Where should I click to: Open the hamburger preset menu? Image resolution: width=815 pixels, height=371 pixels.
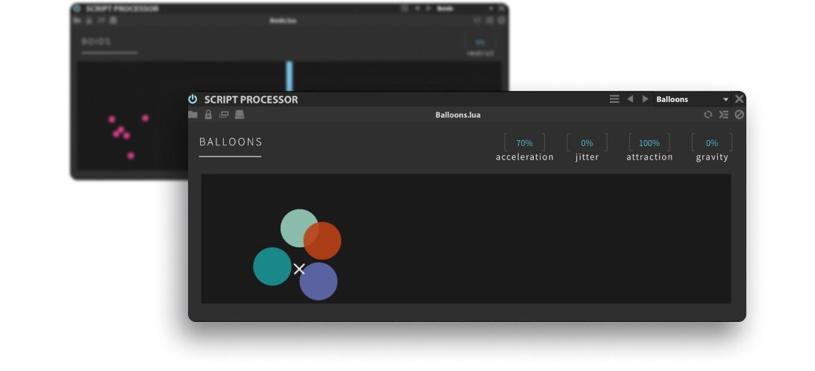tap(614, 99)
